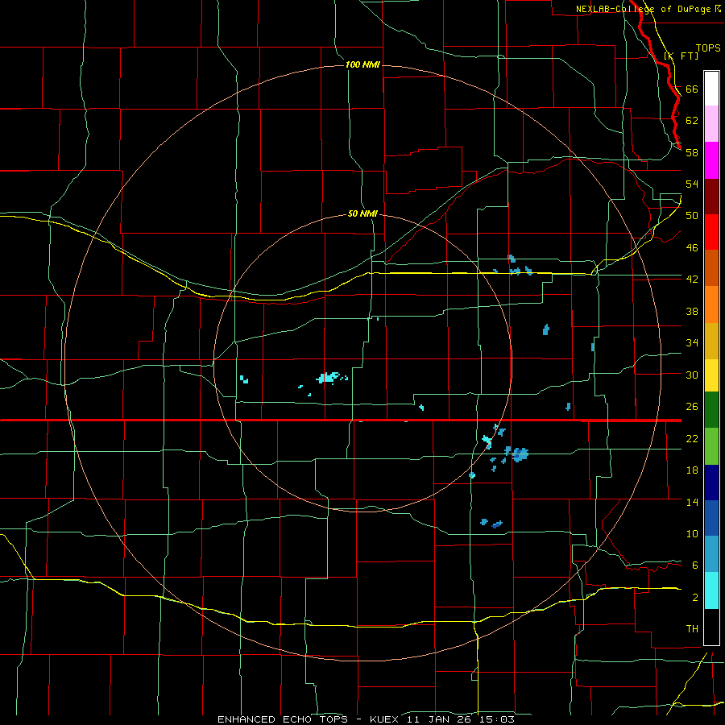Click the dark green legend swatch
This screenshot has width=725, height=725.
(x=711, y=410)
